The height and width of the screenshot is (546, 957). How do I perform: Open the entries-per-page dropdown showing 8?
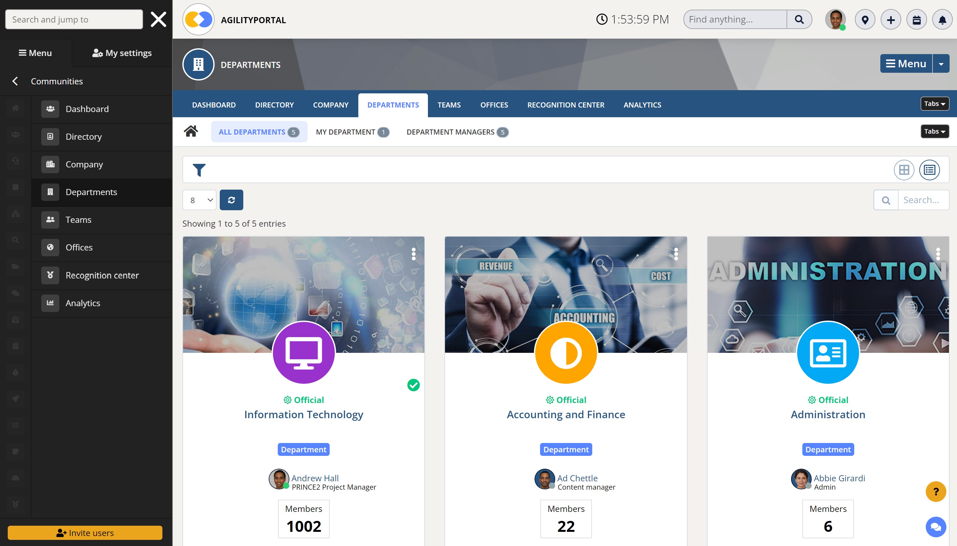(x=199, y=200)
